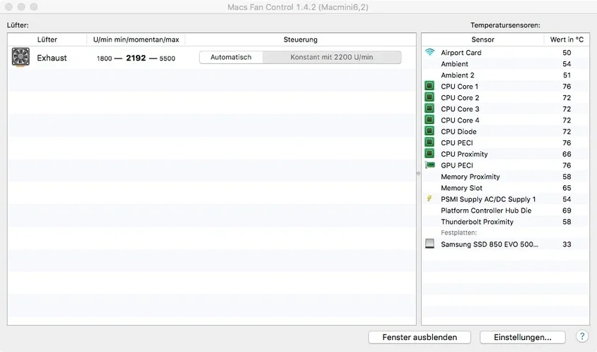Select the Exhaust fan name

point(52,58)
